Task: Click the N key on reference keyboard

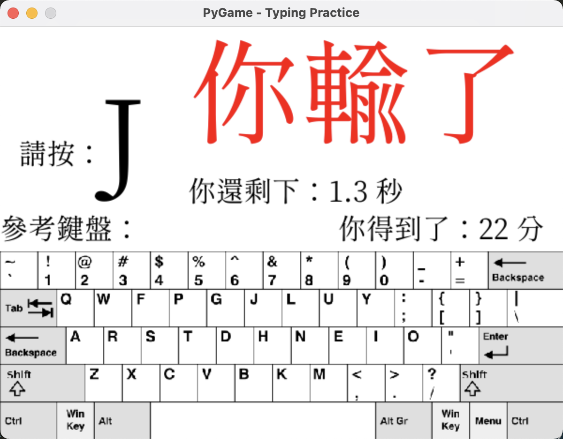Action: click(310, 346)
